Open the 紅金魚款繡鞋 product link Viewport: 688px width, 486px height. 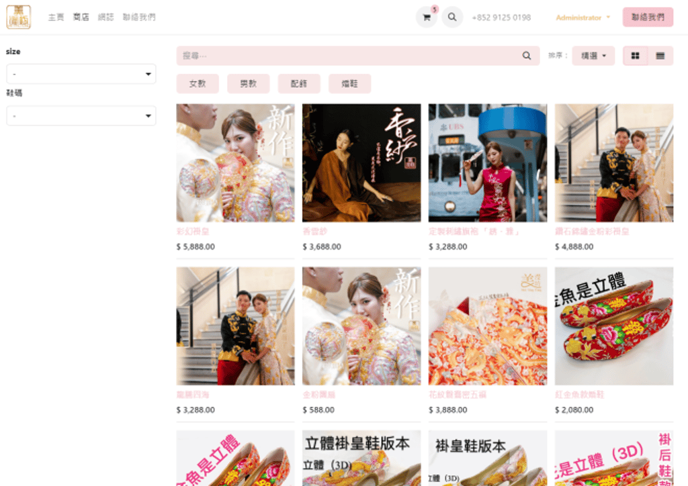[x=579, y=395]
